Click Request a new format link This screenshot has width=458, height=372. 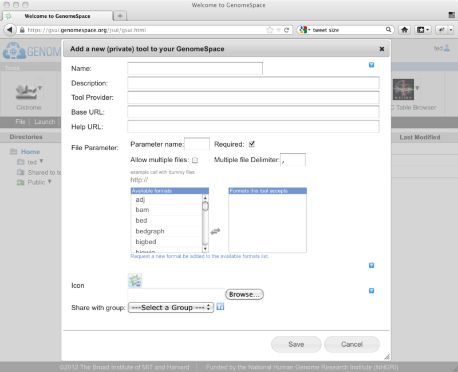(199, 256)
